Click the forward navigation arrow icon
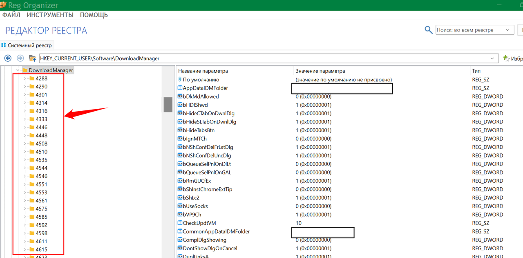Screen dimensions: 523x258 click(20, 58)
